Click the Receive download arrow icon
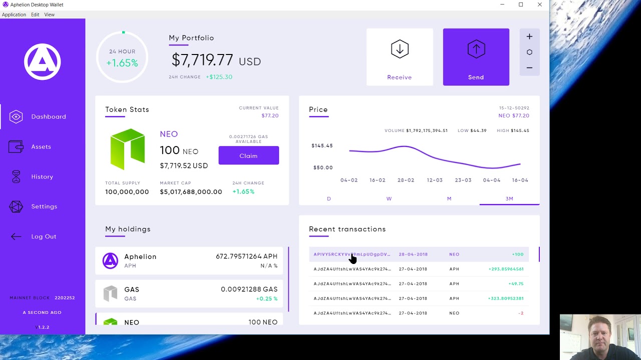This screenshot has width=641, height=360. [x=400, y=49]
